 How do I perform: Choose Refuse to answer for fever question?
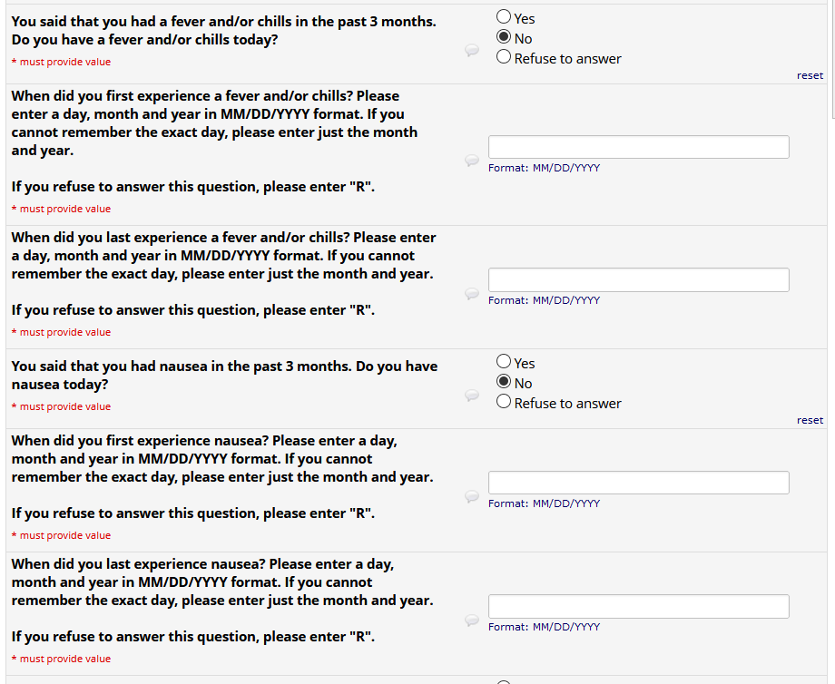[504, 58]
